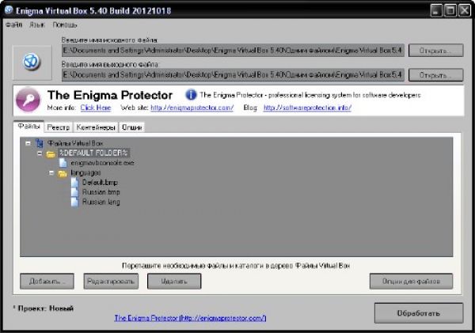
Task: Click Открыть button for output file
Action: coord(435,75)
